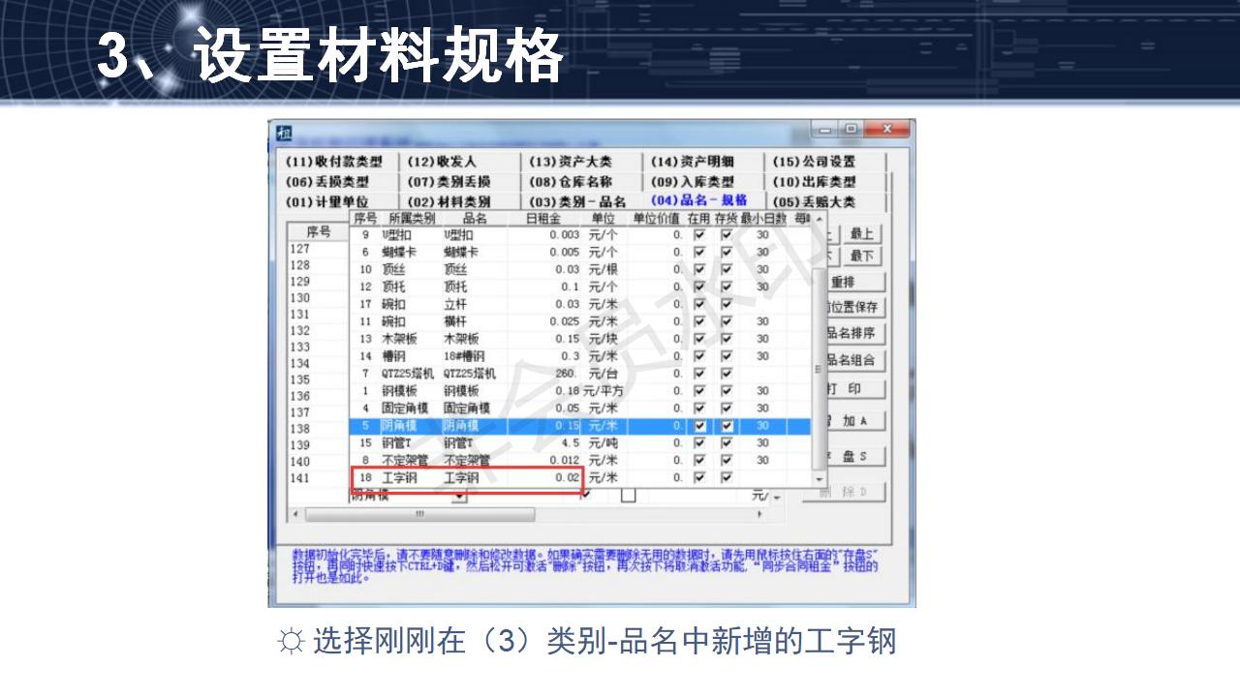Switch to the (08)仓库名称 tab
Screen dimensions: 1240x697
(575, 182)
